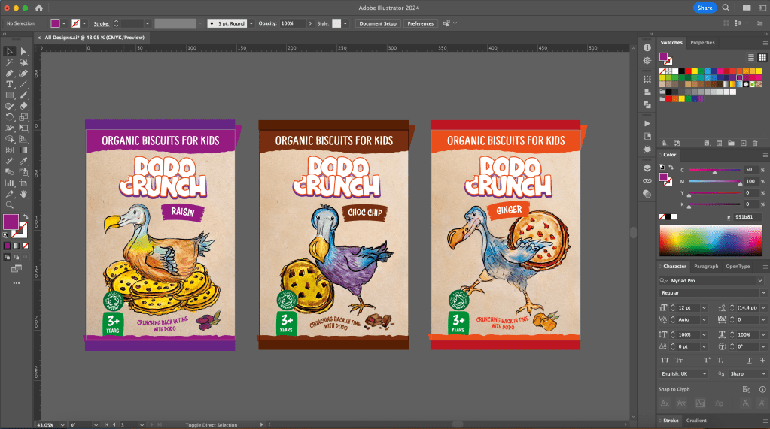The image size is (770, 429).
Task: Select the Direct Selection tool
Action: click(23, 52)
